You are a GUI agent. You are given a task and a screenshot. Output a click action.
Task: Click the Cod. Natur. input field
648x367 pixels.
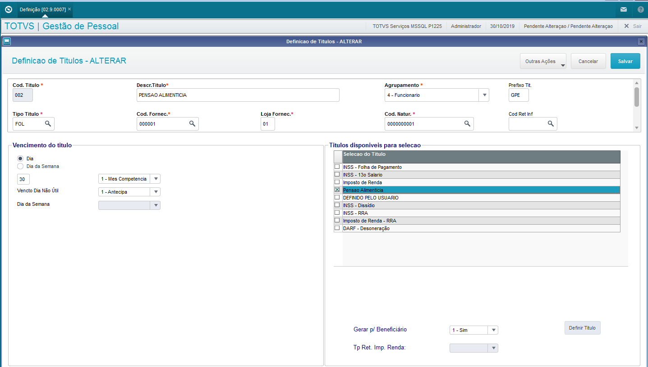[429, 124]
